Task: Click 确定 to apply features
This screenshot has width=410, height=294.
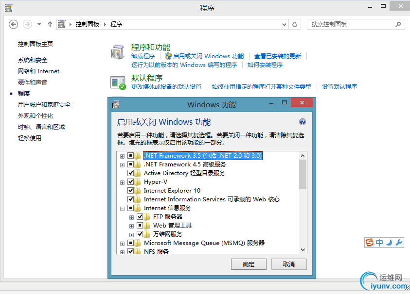Action: [x=249, y=264]
